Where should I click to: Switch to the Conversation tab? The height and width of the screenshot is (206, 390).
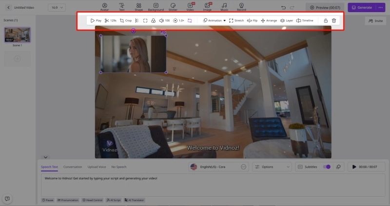point(73,167)
